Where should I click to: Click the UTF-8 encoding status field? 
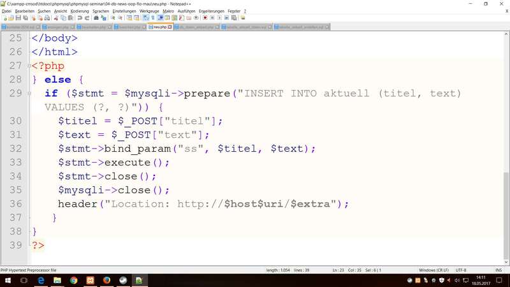coord(460,270)
